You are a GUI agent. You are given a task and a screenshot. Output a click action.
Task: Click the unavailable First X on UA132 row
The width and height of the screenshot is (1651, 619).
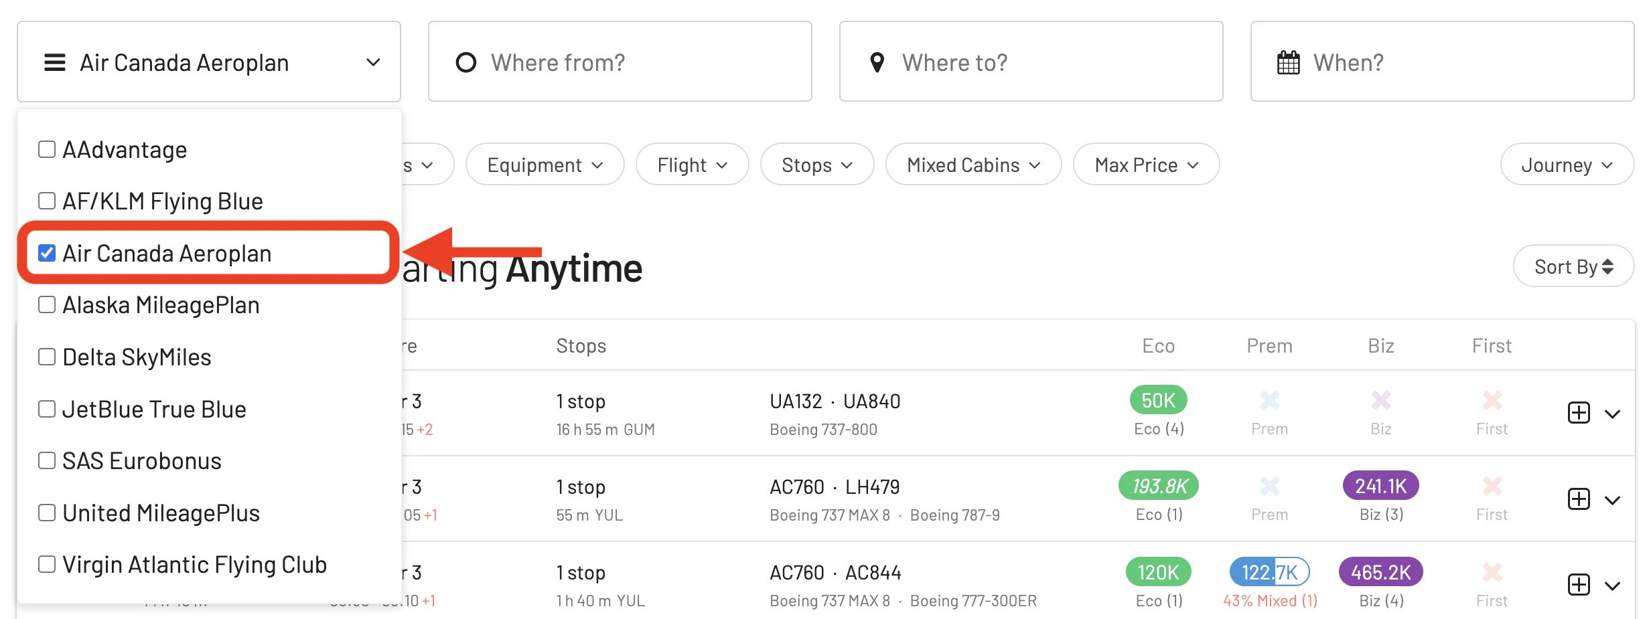[x=1492, y=400]
